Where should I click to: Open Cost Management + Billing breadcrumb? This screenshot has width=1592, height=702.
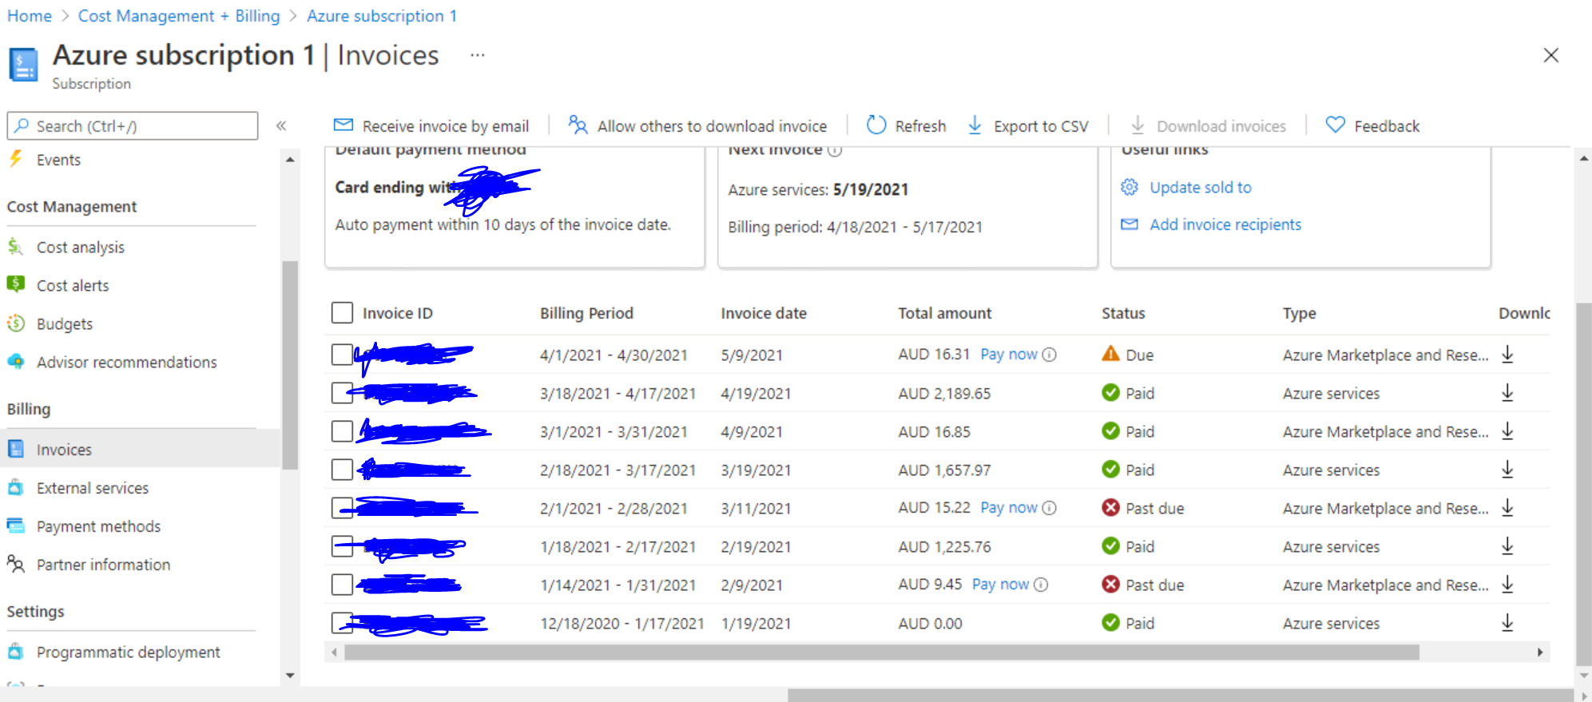pos(179,16)
